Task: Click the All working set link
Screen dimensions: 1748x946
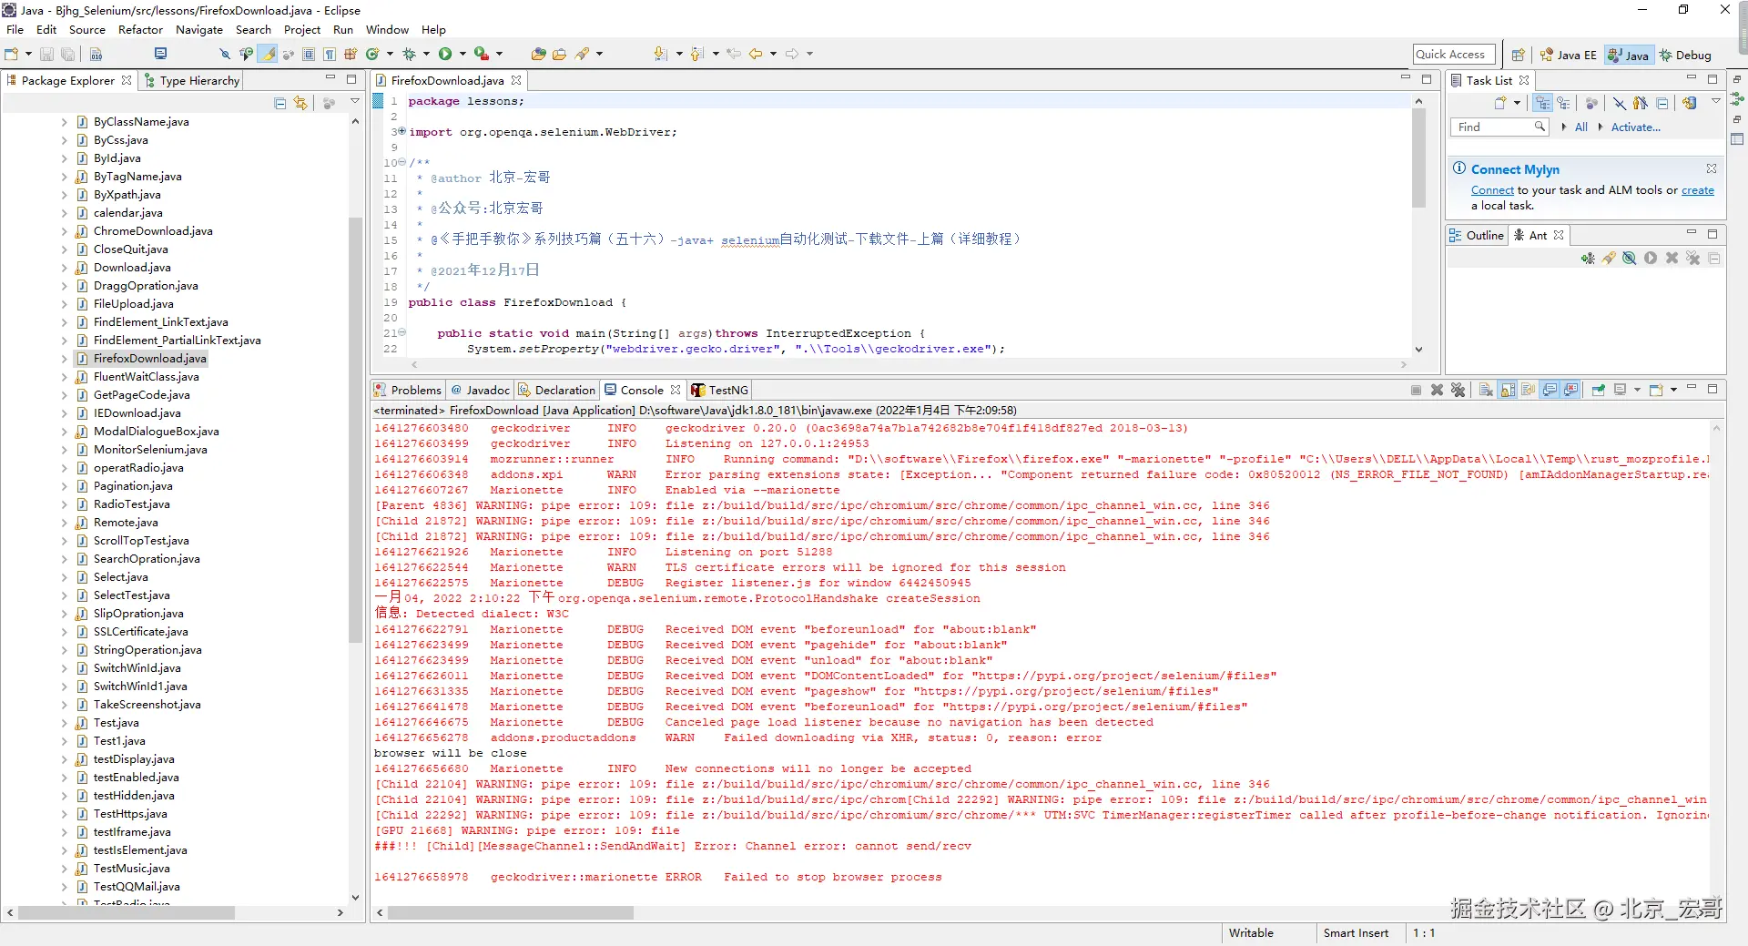Action: pos(1580,127)
